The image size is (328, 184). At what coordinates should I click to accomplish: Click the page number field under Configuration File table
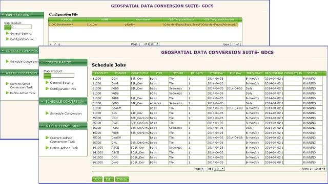coord(141,44)
